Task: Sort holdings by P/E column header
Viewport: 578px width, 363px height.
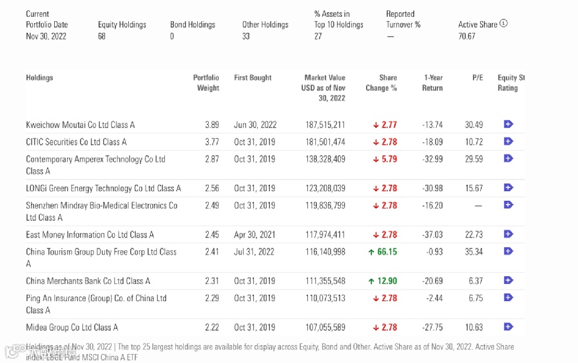Action: tap(477, 78)
